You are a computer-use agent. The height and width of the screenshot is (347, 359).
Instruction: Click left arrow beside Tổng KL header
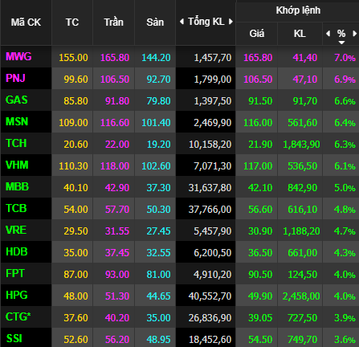pyautogui.click(x=182, y=22)
